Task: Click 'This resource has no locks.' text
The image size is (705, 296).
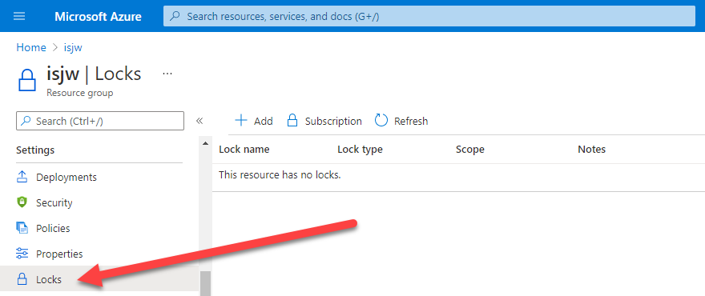Action: point(280,174)
